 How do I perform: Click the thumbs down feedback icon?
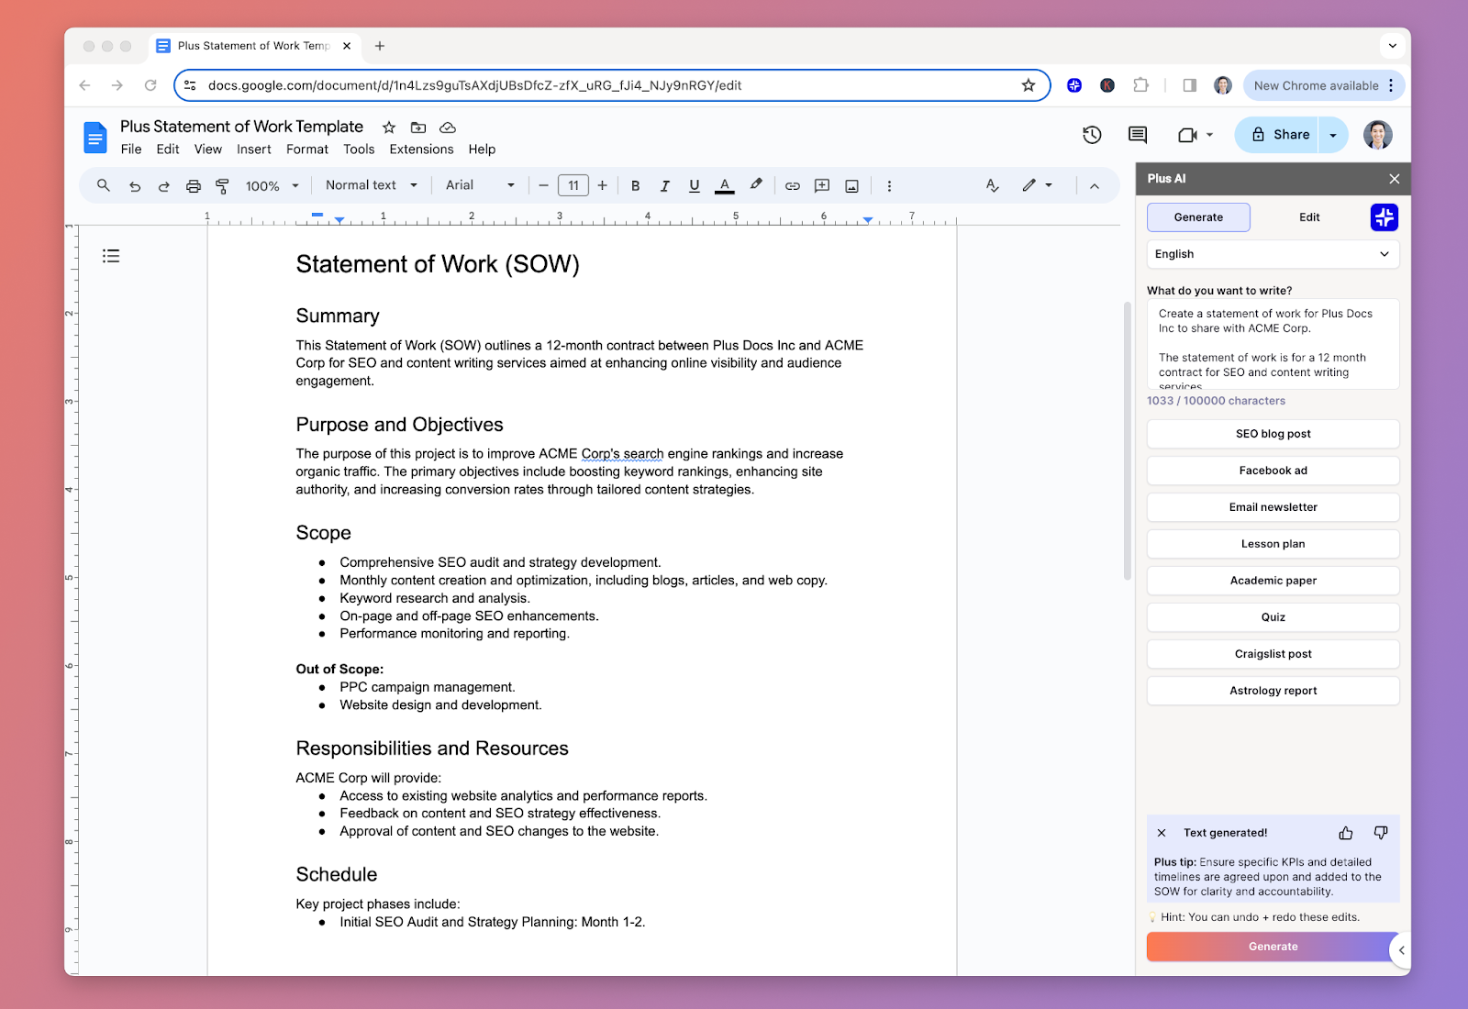(1381, 833)
